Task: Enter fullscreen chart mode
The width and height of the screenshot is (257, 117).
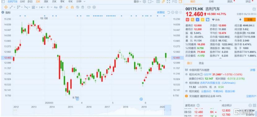Action: click(x=168, y=2)
